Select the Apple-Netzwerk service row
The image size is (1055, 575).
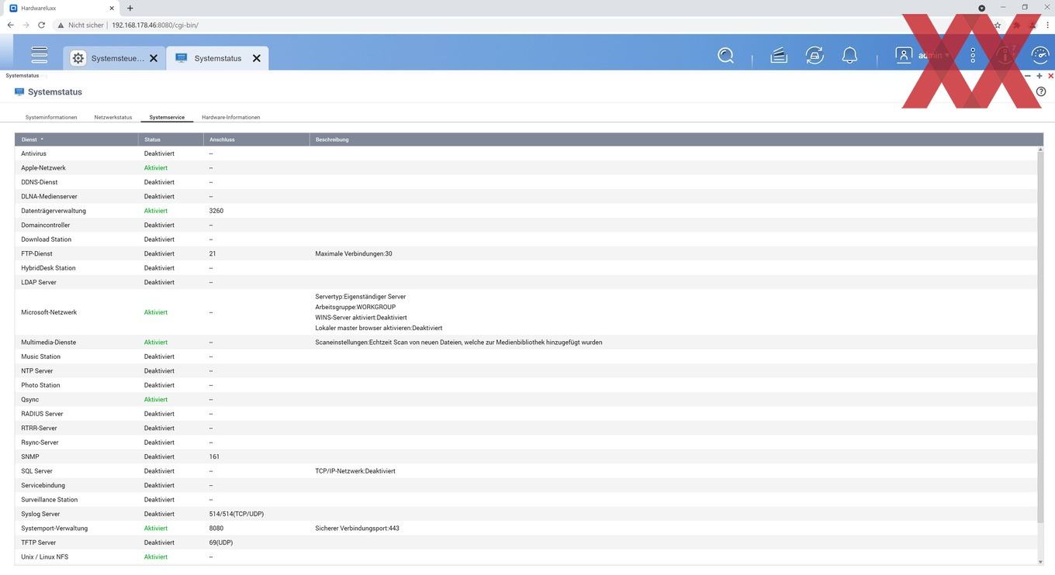click(x=526, y=167)
